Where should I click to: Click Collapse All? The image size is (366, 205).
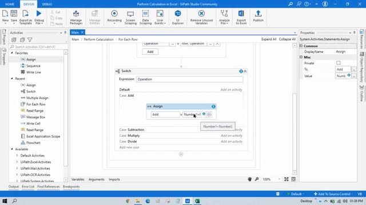tap(287, 39)
